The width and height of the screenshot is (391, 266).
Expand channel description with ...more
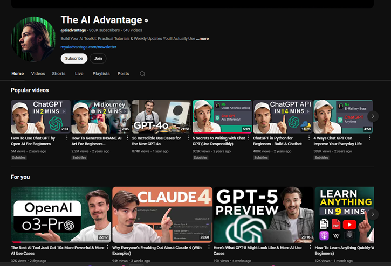(x=202, y=39)
